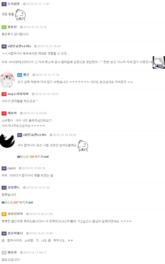Click the green level 17 badge of 용문산
This screenshot has width=165, height=264.
point(4,27)
